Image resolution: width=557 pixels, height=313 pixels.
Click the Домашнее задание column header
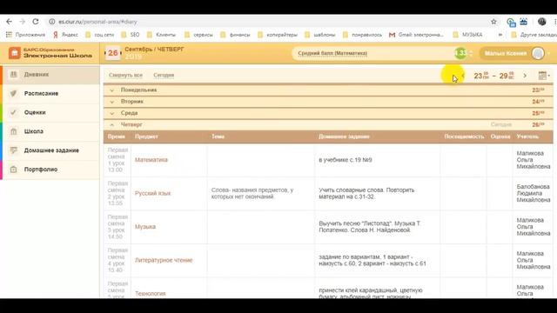[344, 137]
